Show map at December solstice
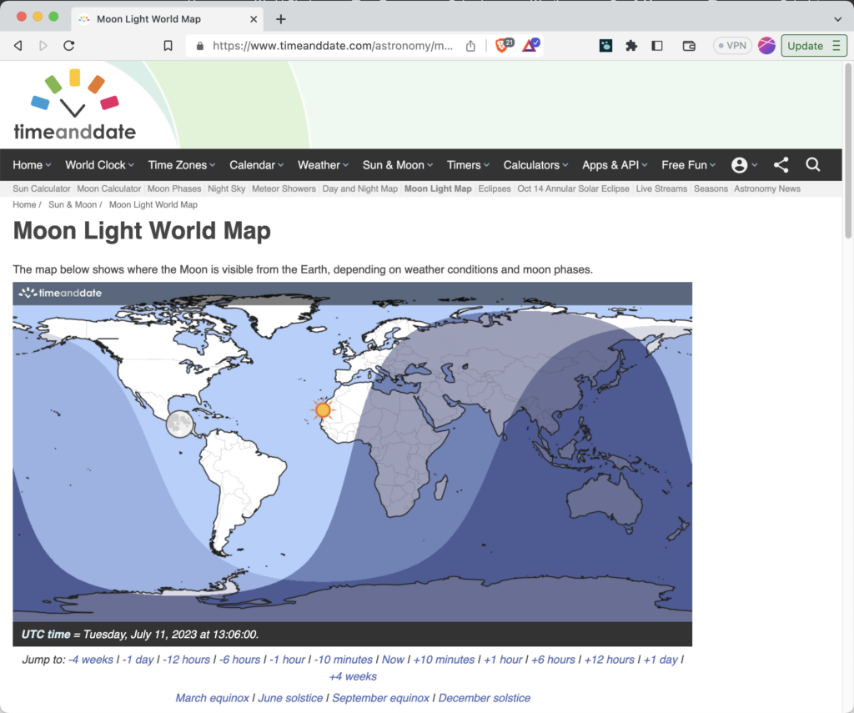 pos(485,698)
